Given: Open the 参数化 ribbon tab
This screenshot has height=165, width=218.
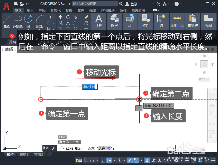Looking at the screenshot, I should 56,11.
